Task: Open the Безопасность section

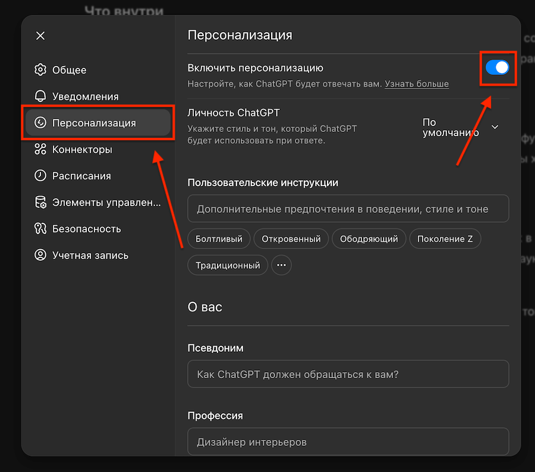Action: coord(98,229)
